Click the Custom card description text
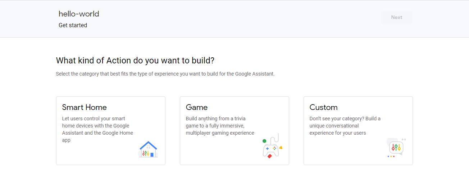Screen dimensions: 469x178 coord(345,126)
